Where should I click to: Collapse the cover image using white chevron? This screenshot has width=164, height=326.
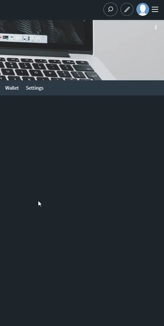[x=156, y=27]
